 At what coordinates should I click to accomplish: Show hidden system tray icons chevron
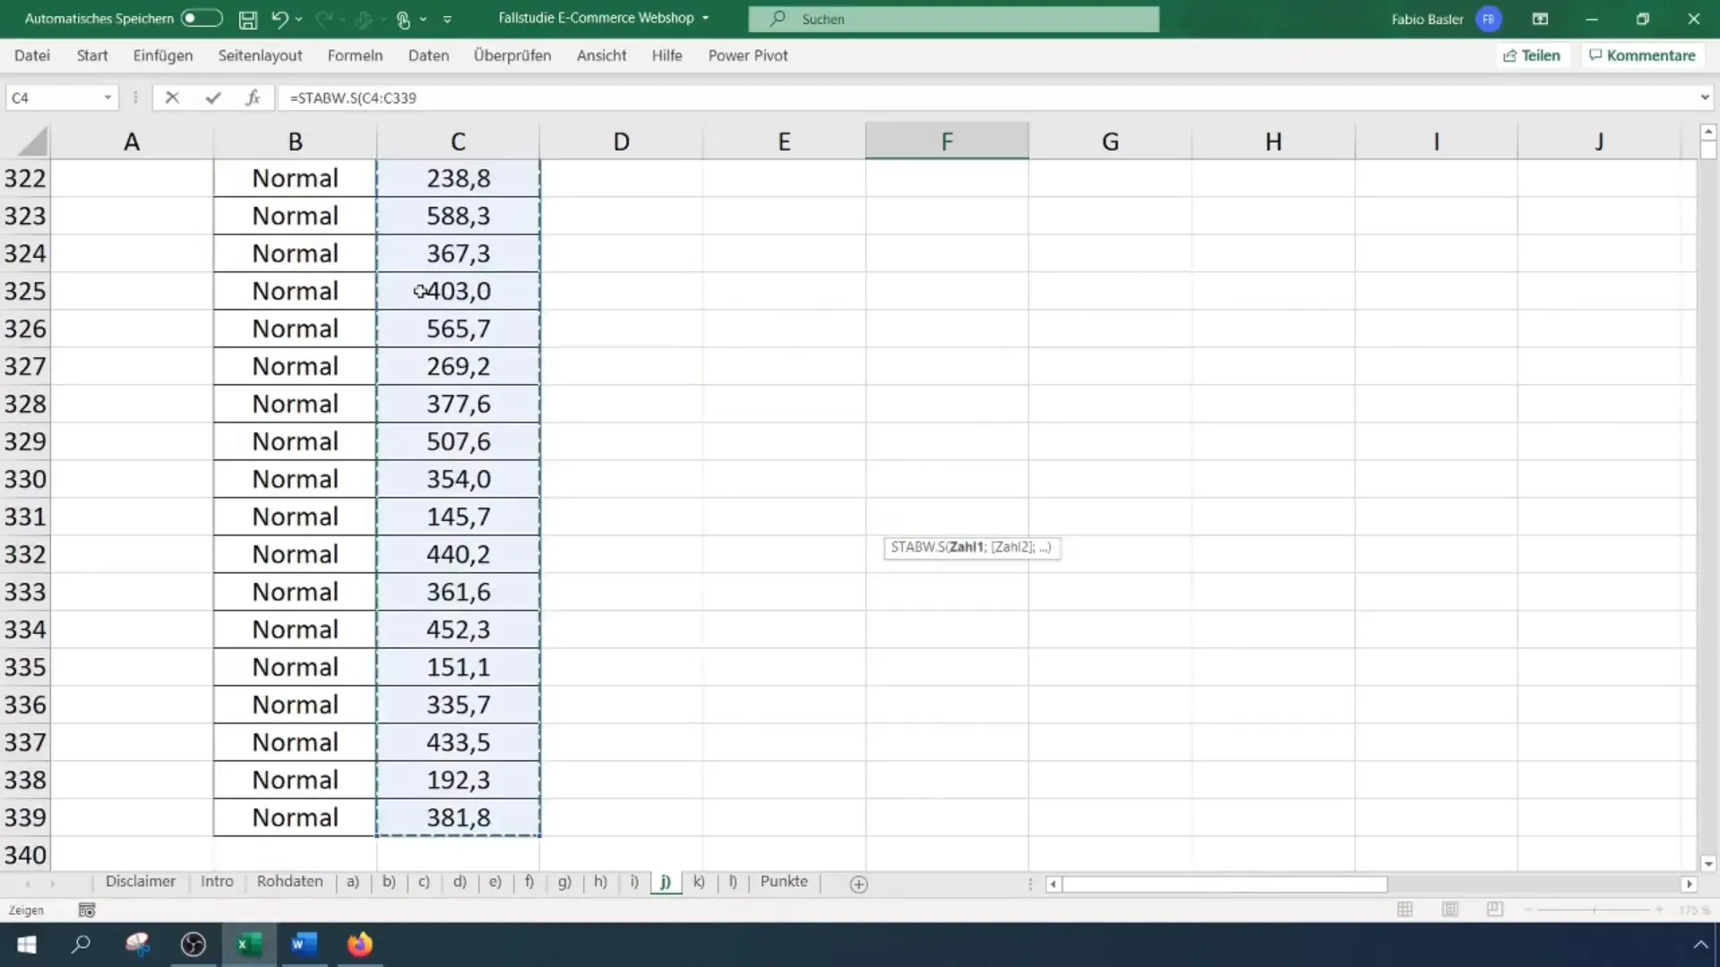tap(1700, 945)
